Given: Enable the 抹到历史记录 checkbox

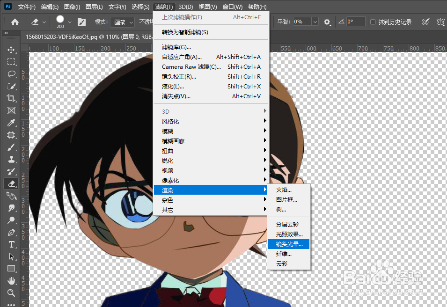Looking at the screenshot, I should (373, 22).
